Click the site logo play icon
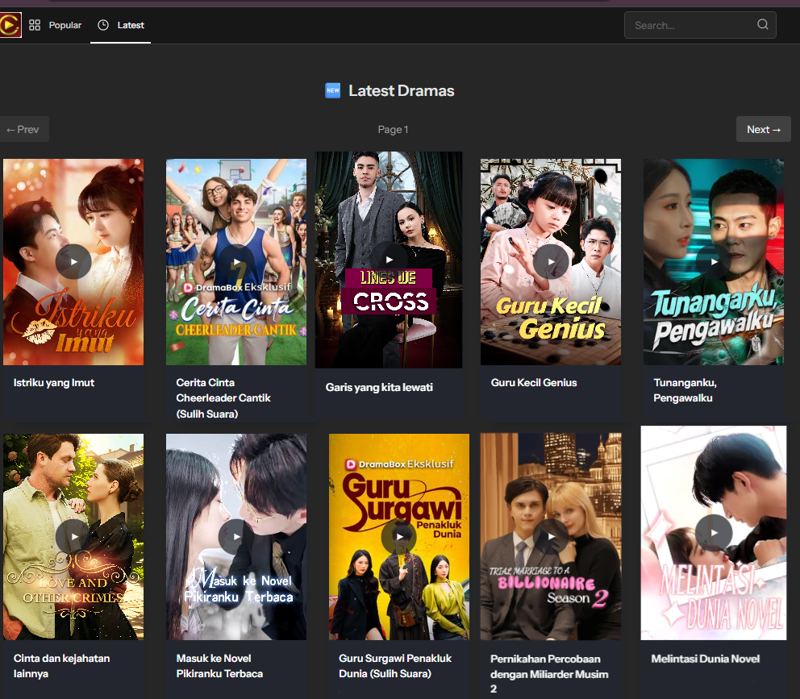800x699 pixels. [10, 26]
